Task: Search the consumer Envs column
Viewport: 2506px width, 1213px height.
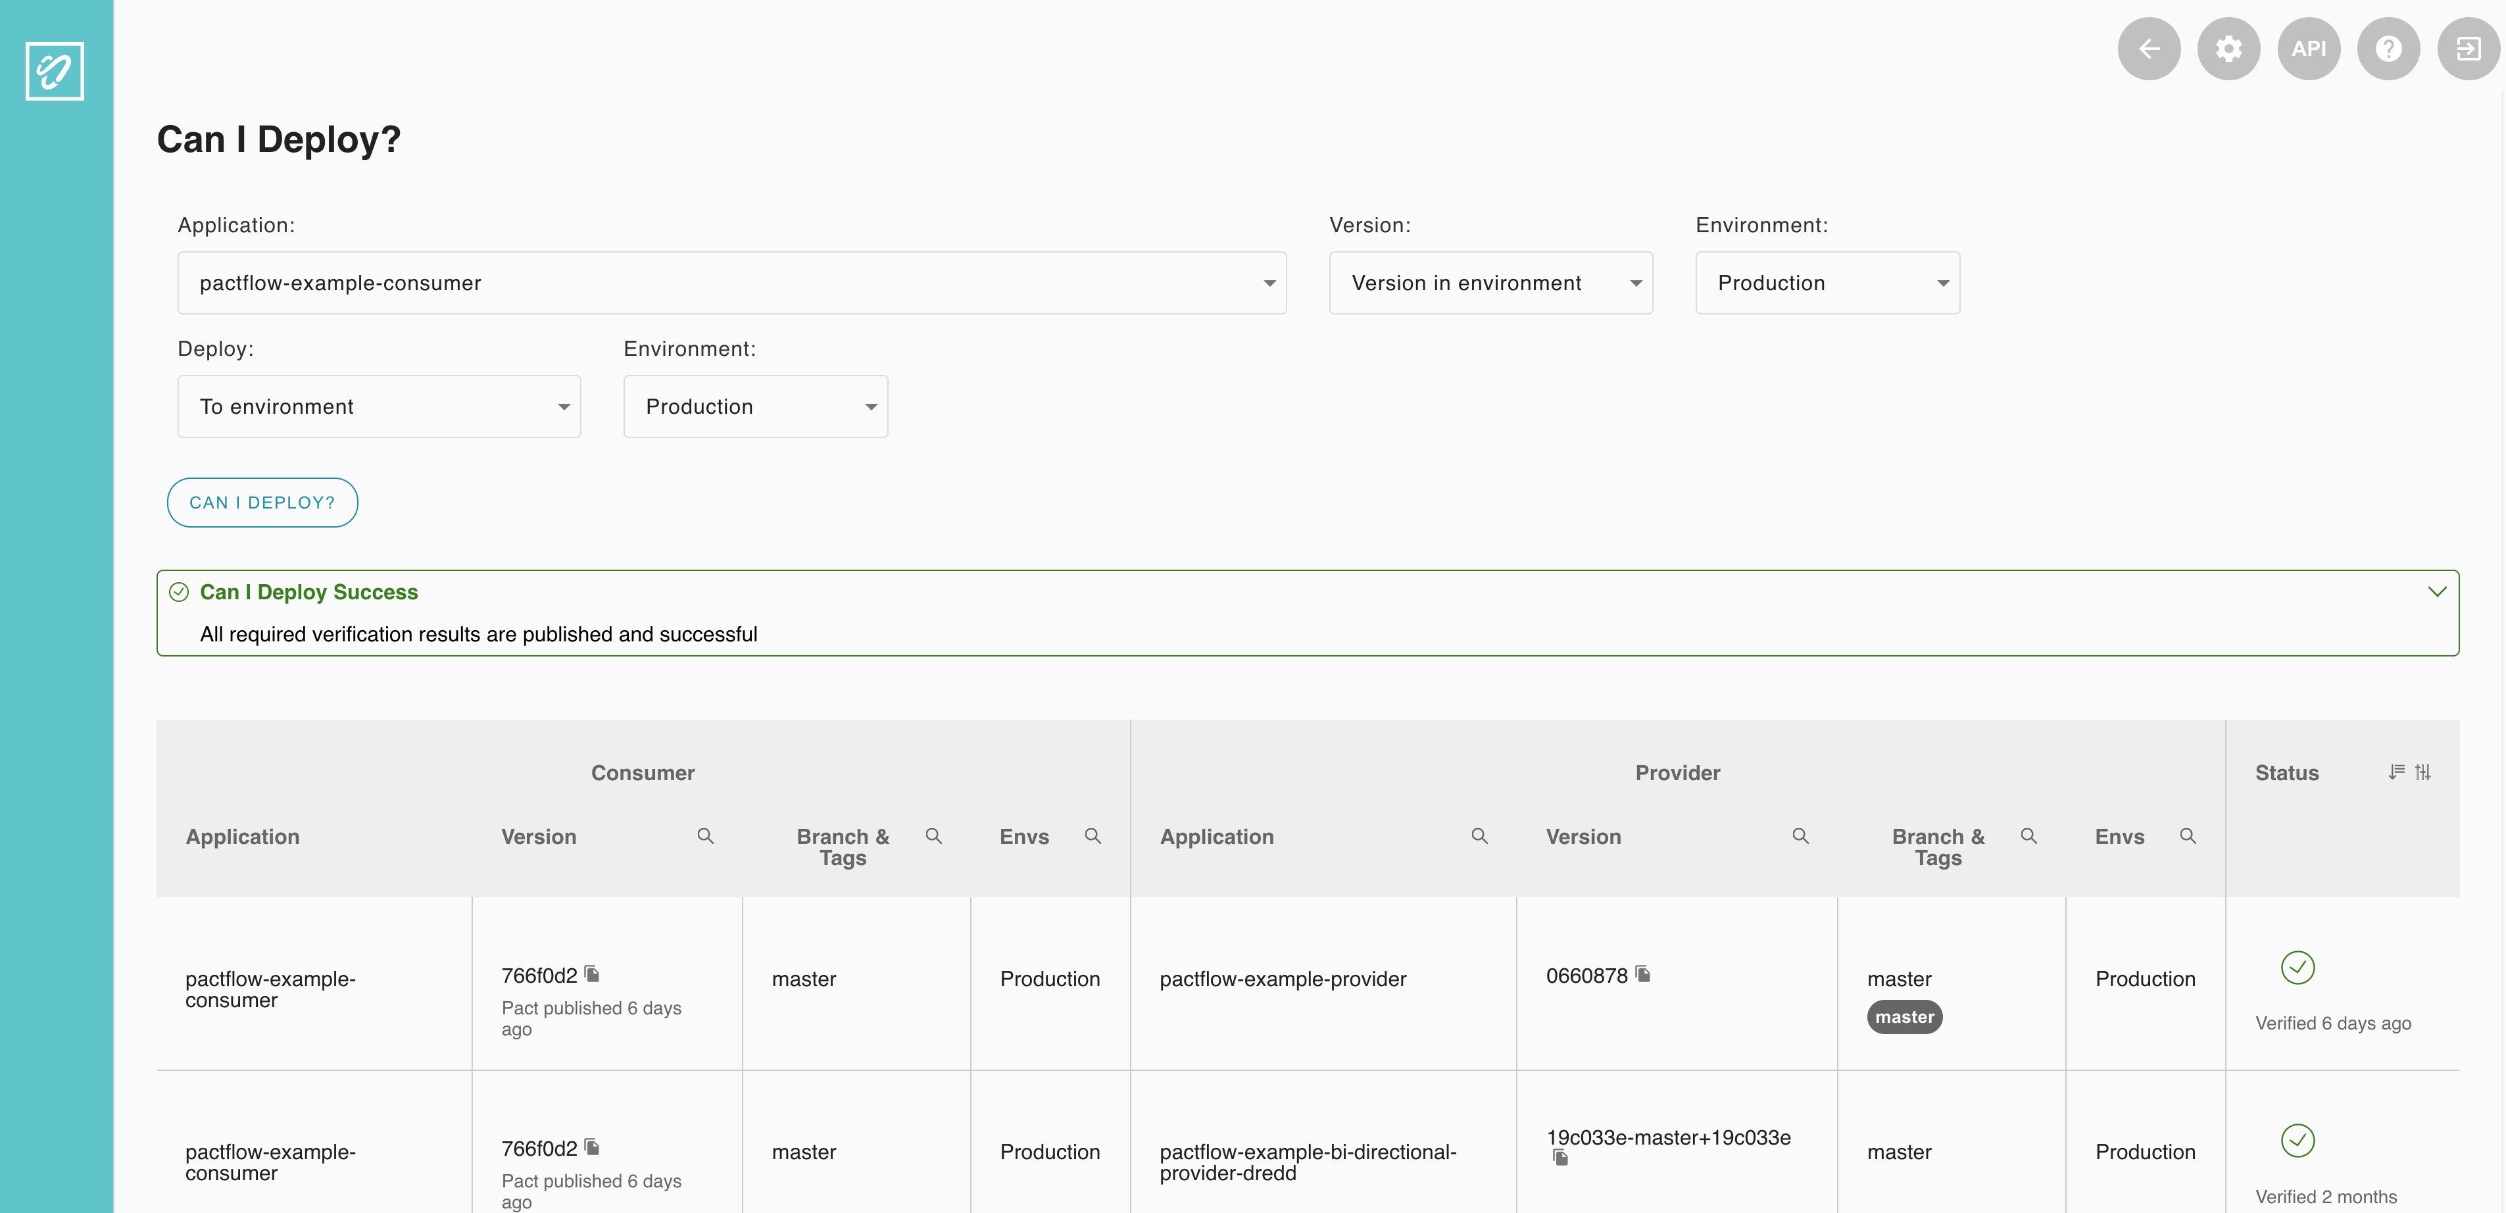Action: (x=1093, y=837)
